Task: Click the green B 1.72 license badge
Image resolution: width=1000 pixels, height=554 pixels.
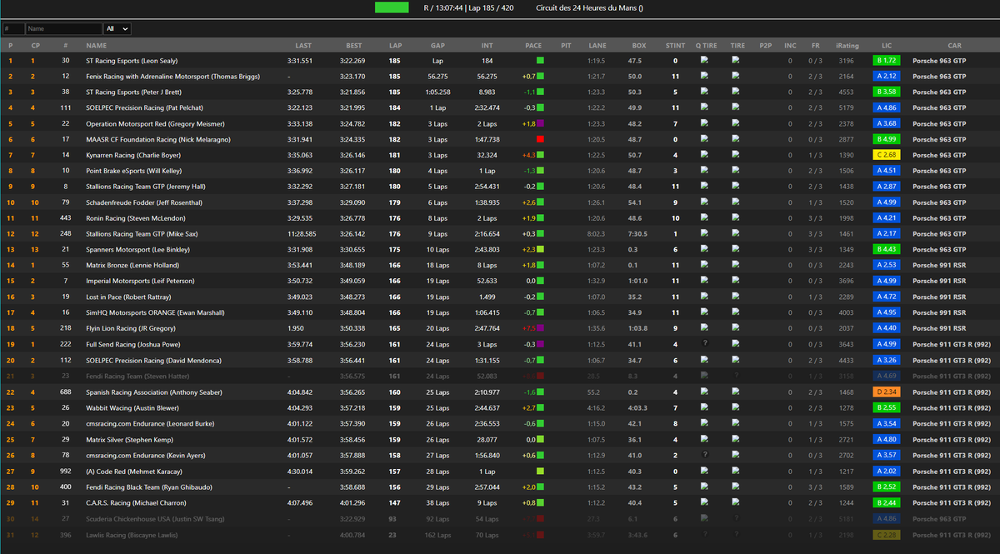Action: tap(887, 61)
